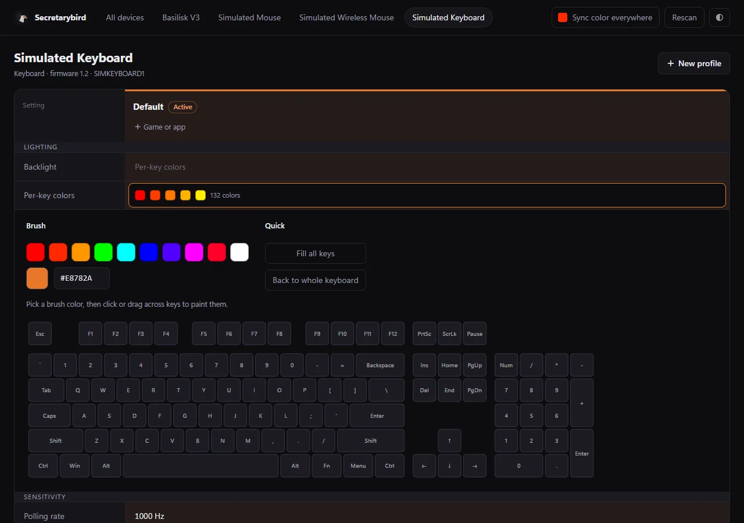
Task: Open the Polling rate 1000 Hz setting
Action: click(427, 516)
